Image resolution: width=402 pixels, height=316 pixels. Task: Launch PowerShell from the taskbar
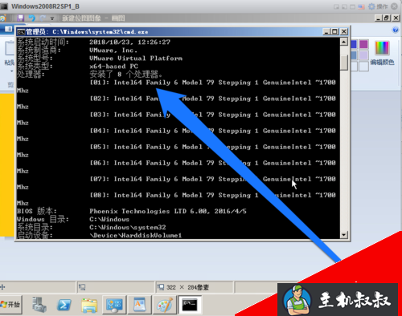tap(64, 305)
